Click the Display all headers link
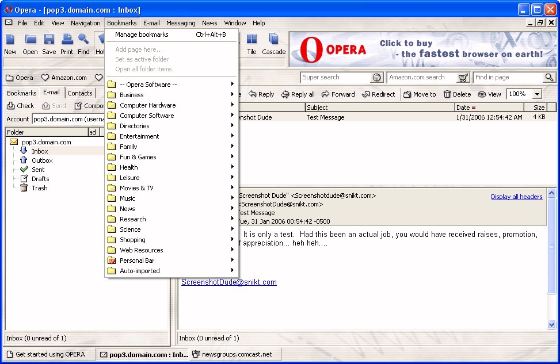 [516, 197]
